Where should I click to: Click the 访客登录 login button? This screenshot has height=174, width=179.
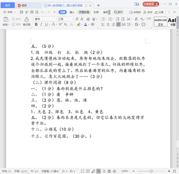pyautogui.click(x=151, y=4)
